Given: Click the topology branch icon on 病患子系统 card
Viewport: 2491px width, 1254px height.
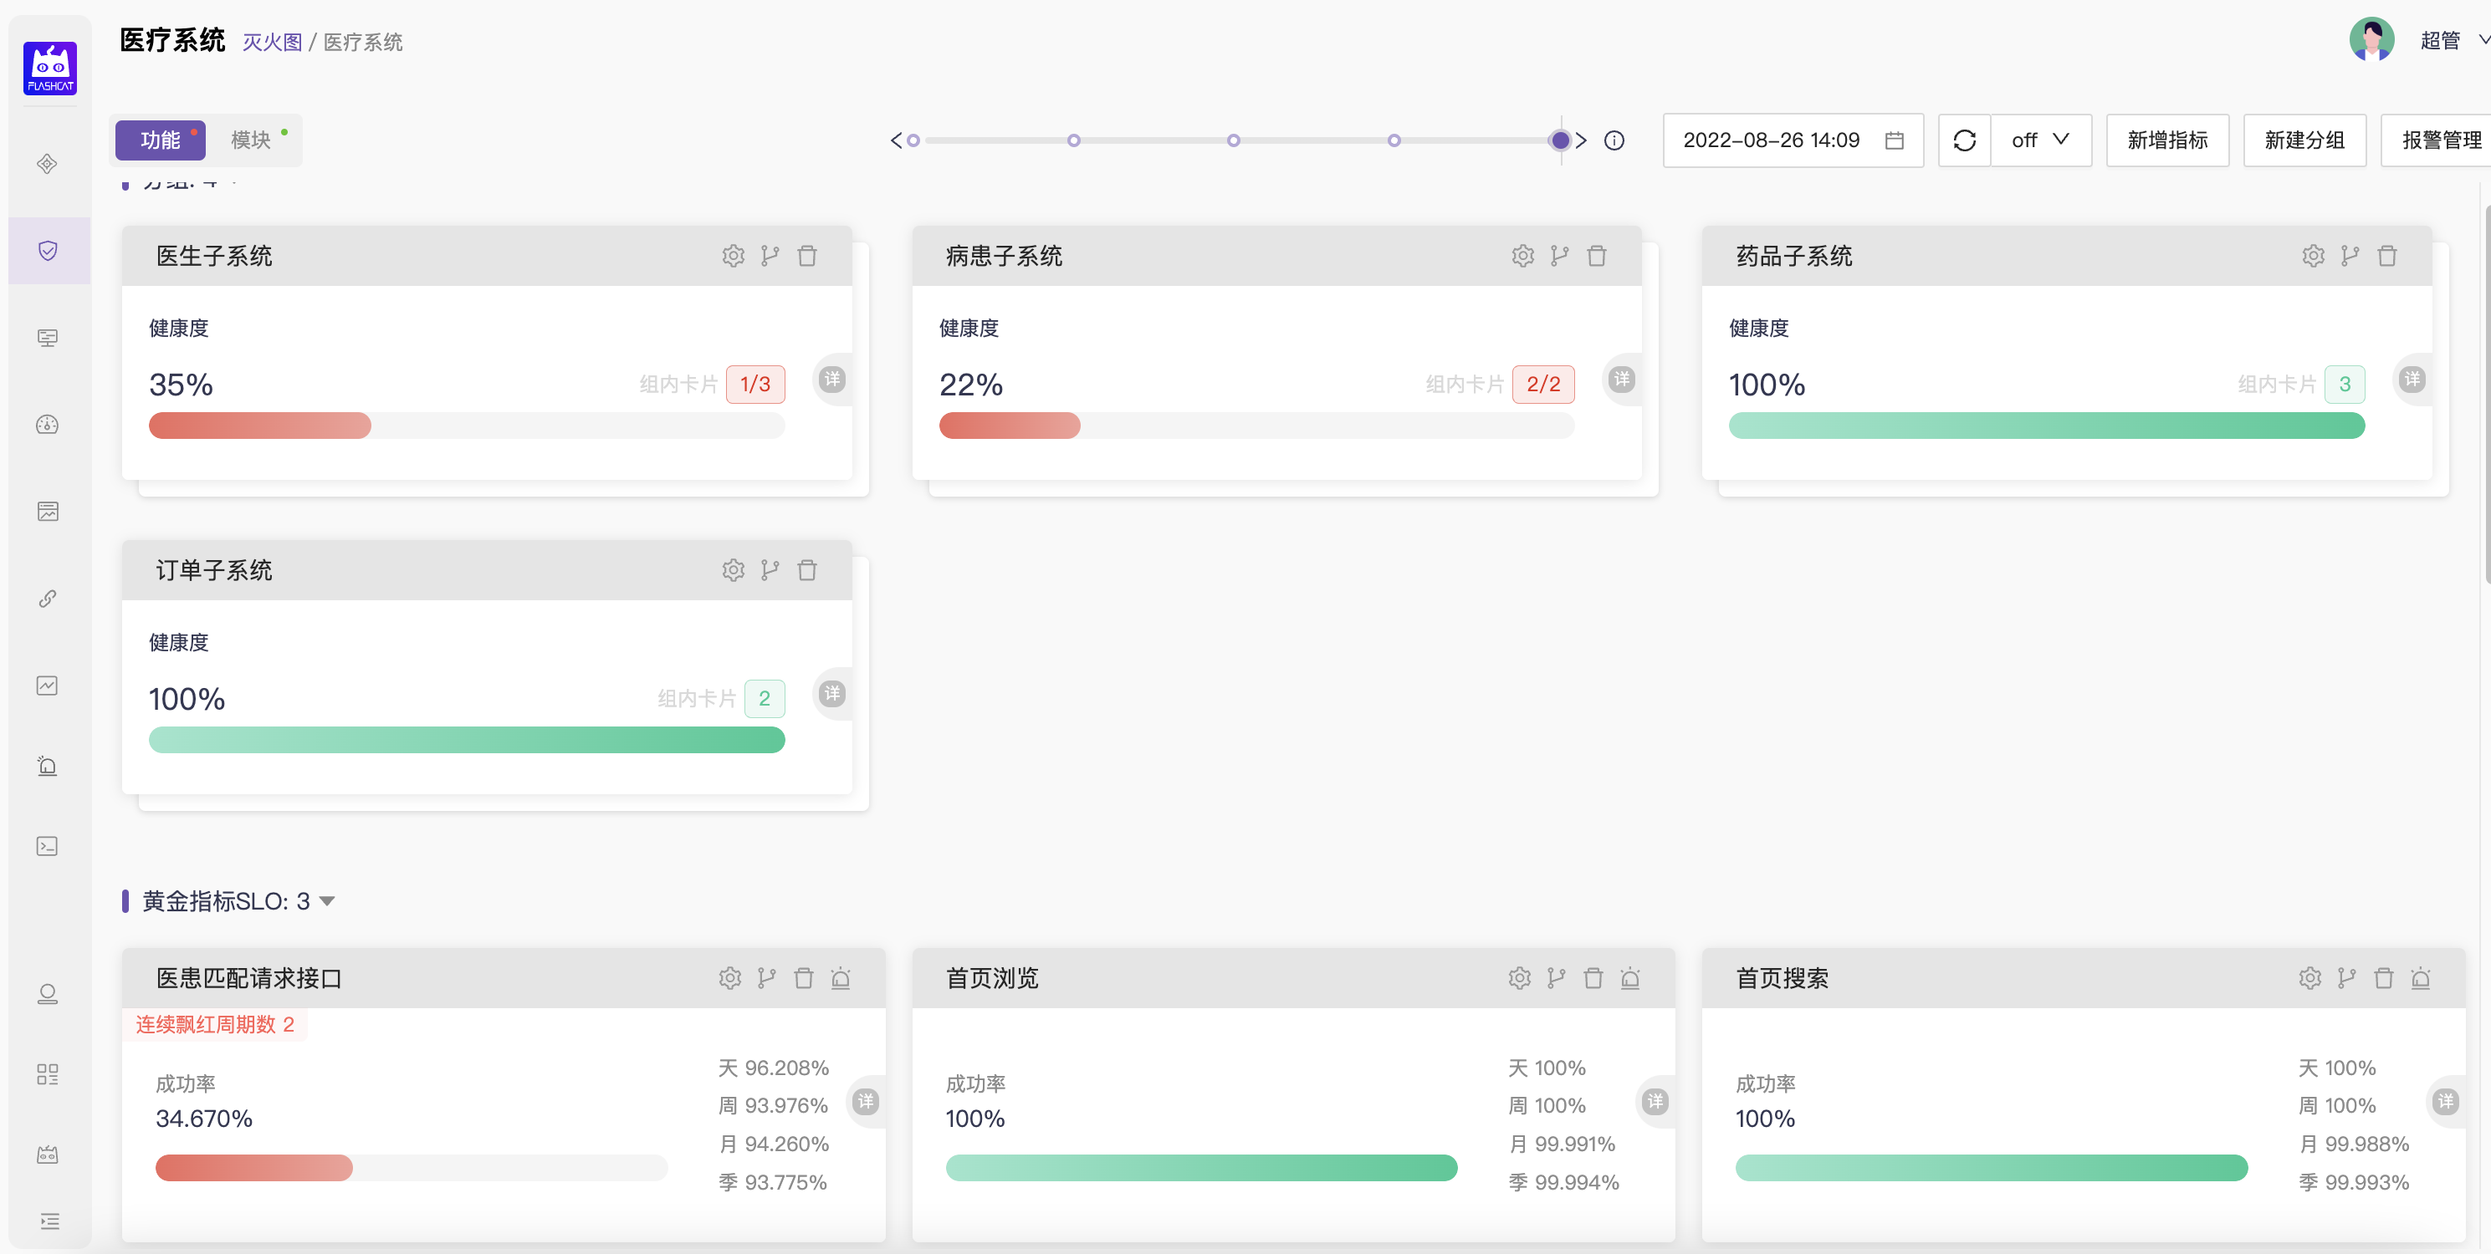Looking at the screenshot, I should click(x=1558, y=255).
